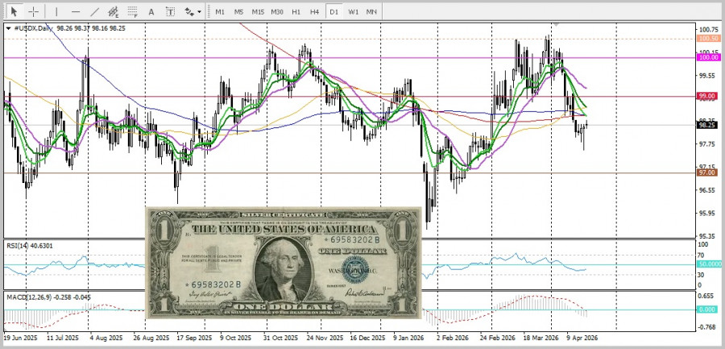Select the text A tool
The width and height of the screenshot is (725, 349).
(x=151, y=11)
